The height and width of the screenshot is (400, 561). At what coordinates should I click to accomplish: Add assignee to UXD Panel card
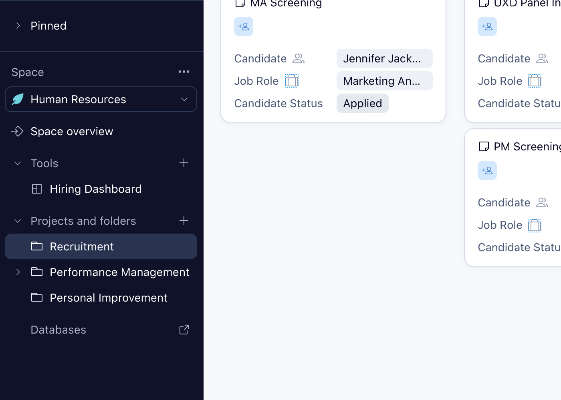(487, 26)
